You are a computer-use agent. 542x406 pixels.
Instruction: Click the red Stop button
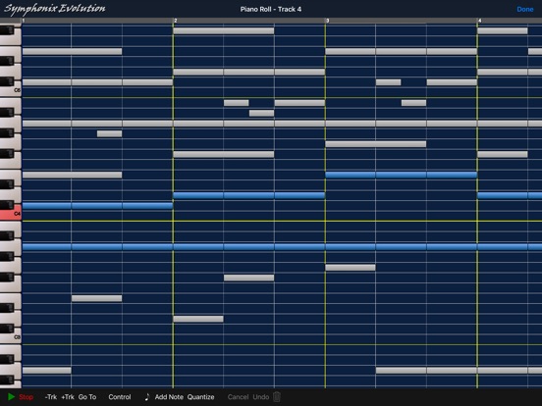[x=26, y=397]
